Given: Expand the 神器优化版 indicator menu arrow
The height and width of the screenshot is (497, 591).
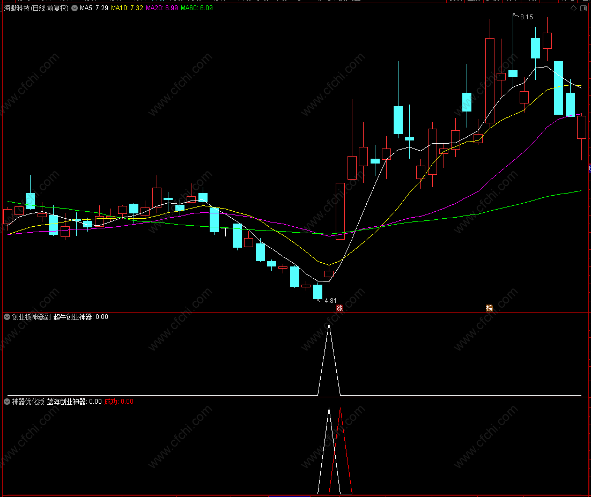Looking at the screenshot, I should (x=7, y=402).
